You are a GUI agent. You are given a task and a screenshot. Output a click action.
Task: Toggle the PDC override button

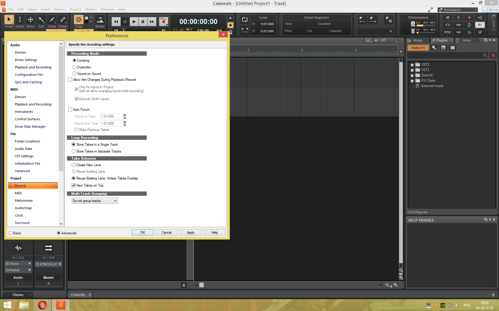(448, 33)
